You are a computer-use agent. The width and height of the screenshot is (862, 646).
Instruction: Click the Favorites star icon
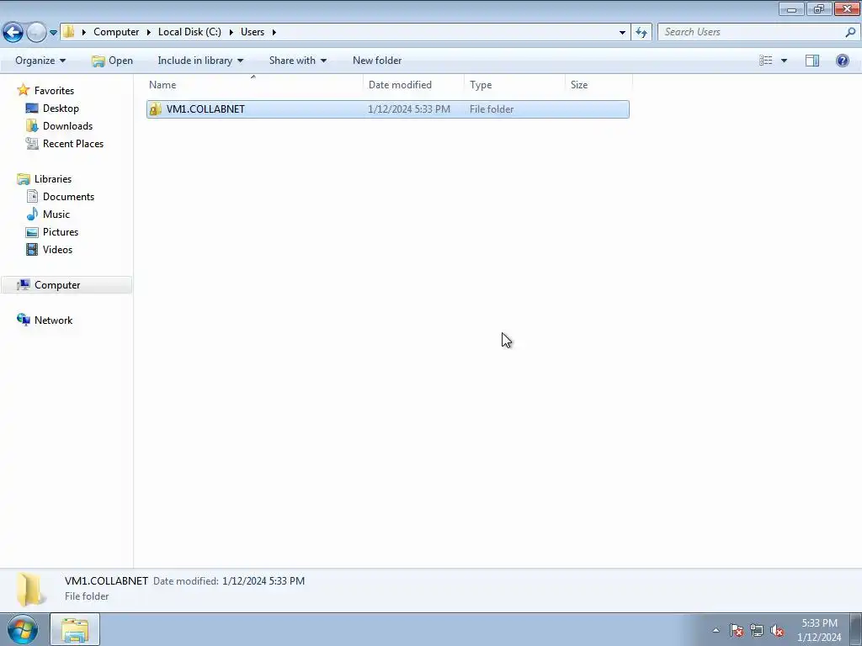[23, 89]
